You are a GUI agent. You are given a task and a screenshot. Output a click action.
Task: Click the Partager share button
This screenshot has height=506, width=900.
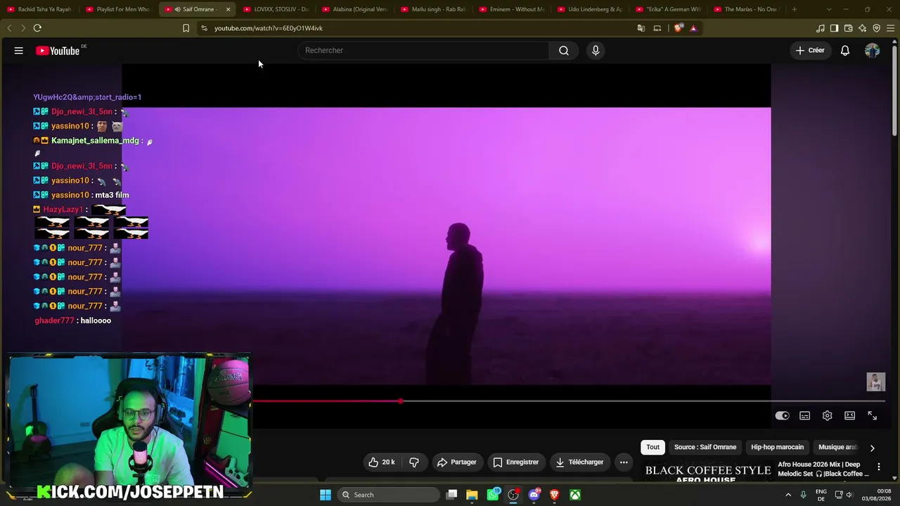[x=457, y=462]
